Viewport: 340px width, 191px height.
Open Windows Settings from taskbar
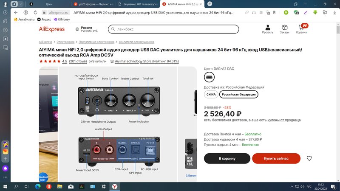click(104, 186)
